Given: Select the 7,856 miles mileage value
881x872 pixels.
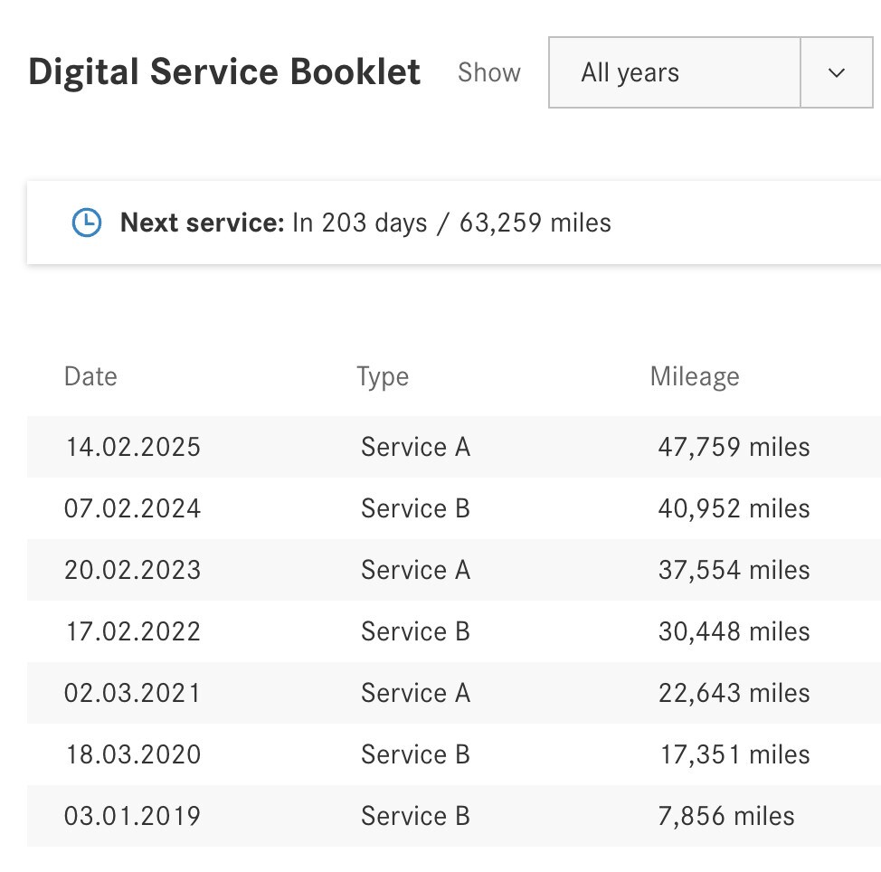Looking at the screenshot, I should tap(725, 816).
